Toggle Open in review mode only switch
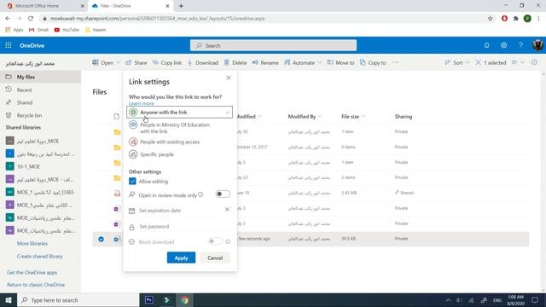This screenshot has height=307, width=546. point(223,194)
